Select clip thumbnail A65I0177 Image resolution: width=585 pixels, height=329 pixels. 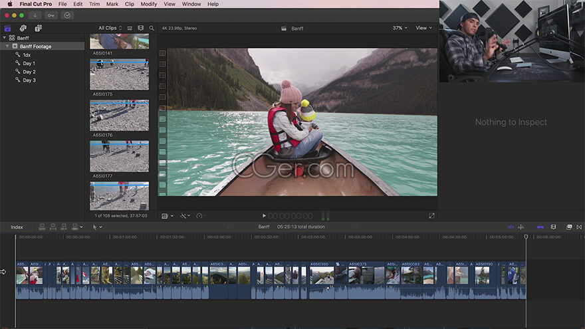tap(120, 157)
